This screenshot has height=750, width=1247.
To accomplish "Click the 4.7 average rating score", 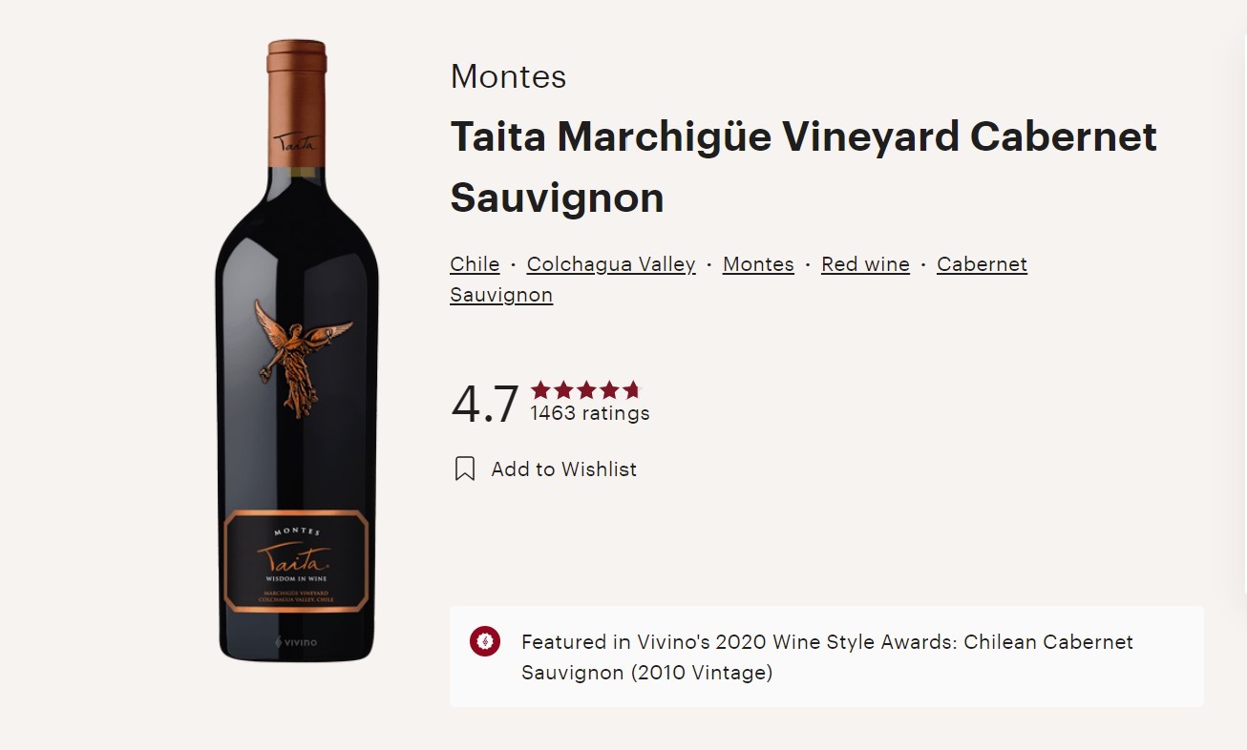I will [486, 404].
